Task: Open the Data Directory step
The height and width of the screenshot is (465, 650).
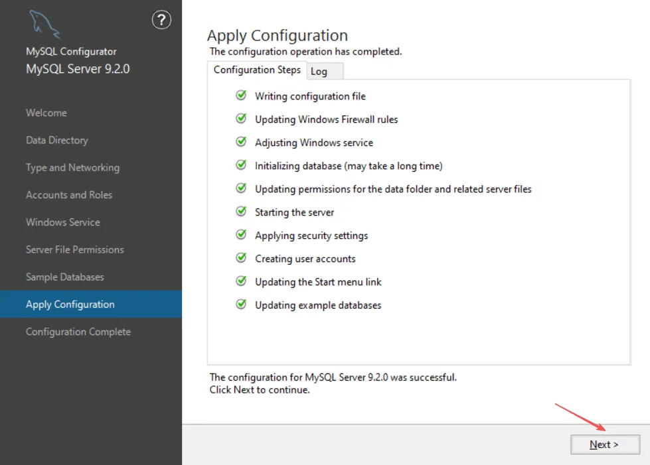Action: [57, 140]
